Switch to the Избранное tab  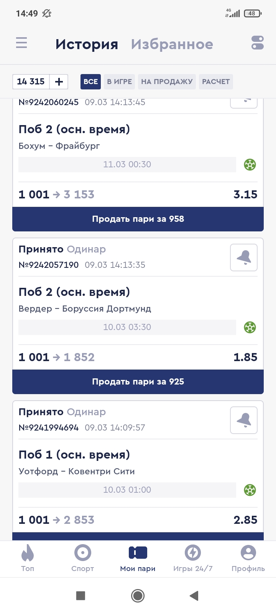[172, 45]
